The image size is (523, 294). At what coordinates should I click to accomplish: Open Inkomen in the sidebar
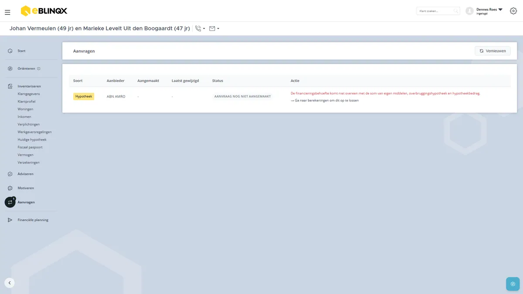point(24,117)
